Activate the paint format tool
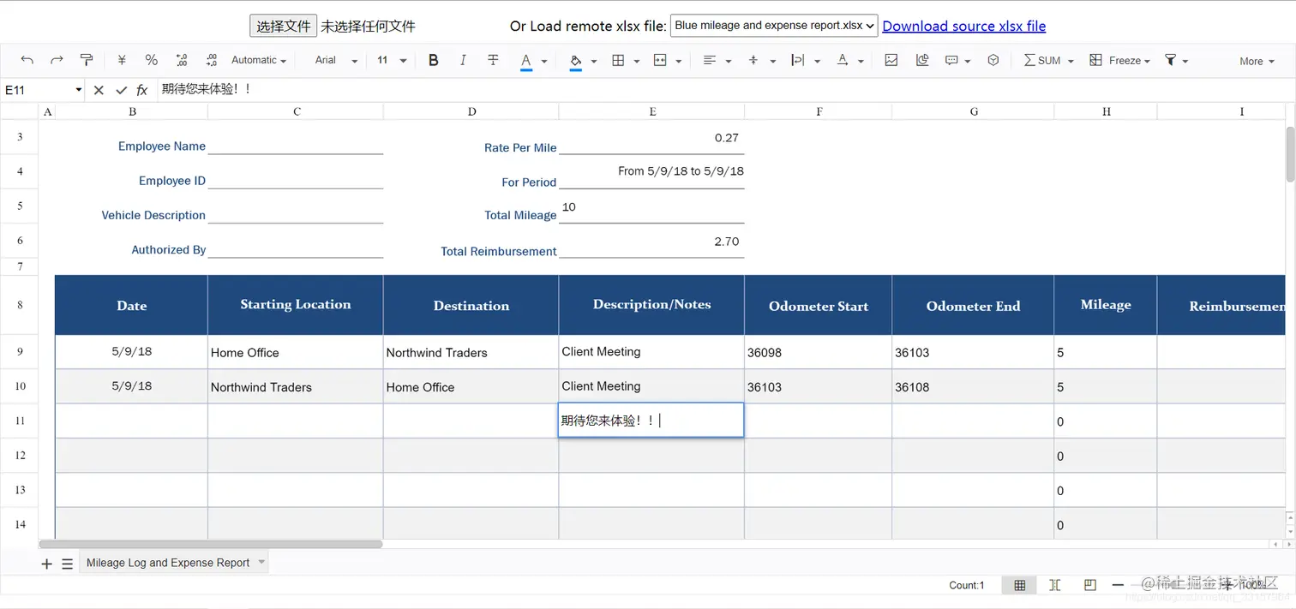The height and width of the screenshot is (609, 1296). [x=86, y=60]
